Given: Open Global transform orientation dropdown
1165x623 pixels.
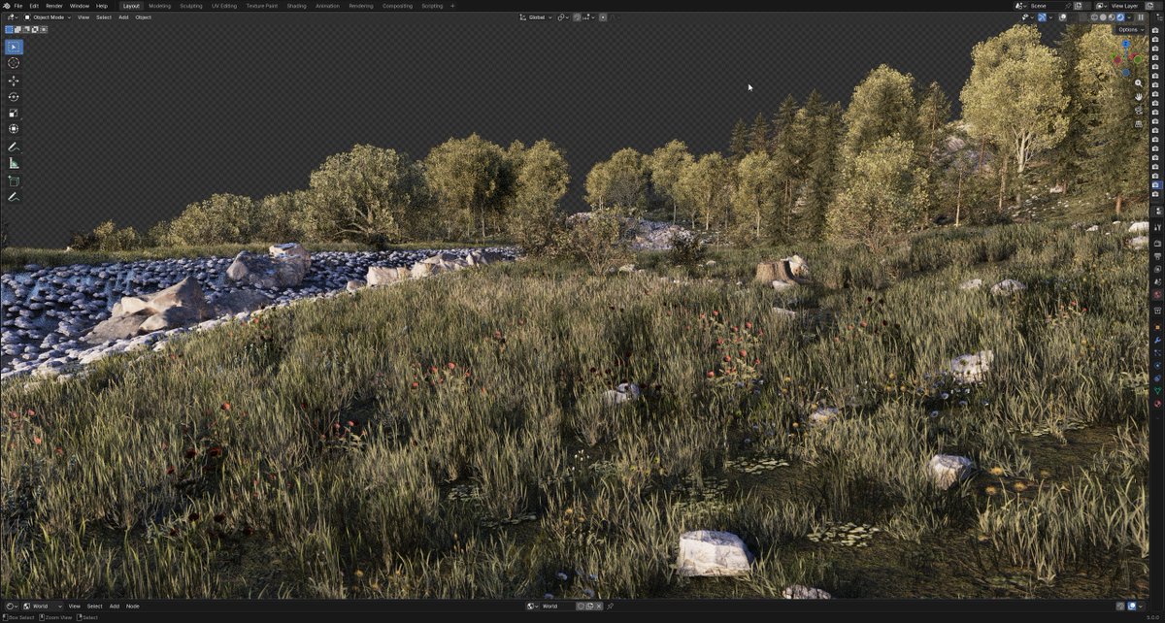Looking at the screenshot, I should pyautogui.click(x=536, y=17).
